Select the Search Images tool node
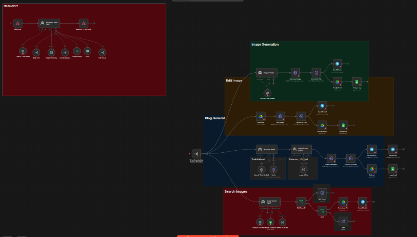Viewport: 417px width, 237px height. pyautogui.click(x=65, y=53)
